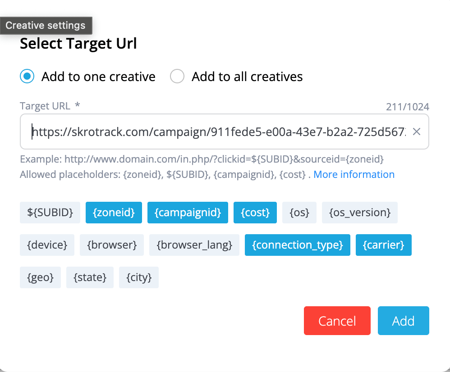Toggle the {cost} placeholder chip
Screen dimensions: 450x372
click(255, 213)
